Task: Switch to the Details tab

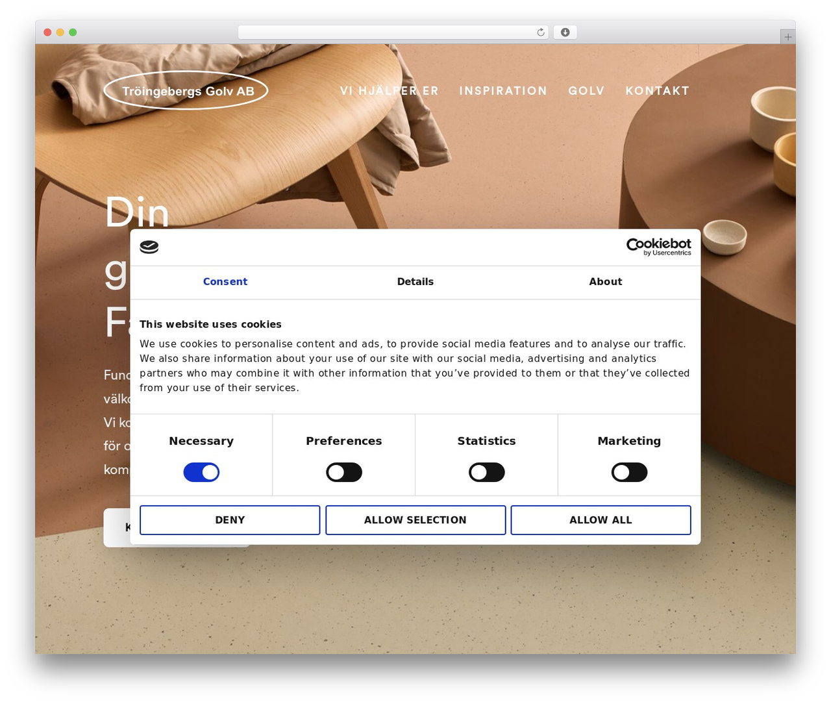Action: 415,282
